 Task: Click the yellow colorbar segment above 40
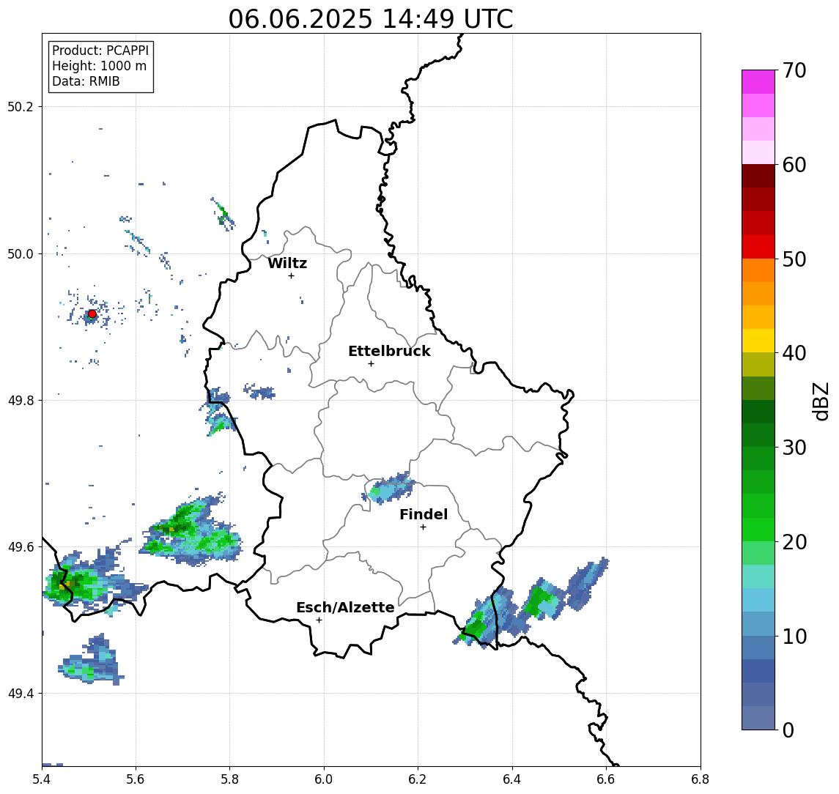tap(758, 341)
